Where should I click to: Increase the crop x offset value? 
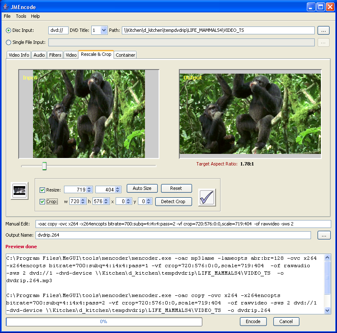tap(128, 199)
